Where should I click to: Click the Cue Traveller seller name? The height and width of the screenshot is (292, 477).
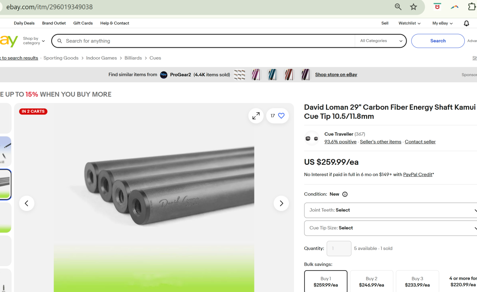(x=339, y=134)
